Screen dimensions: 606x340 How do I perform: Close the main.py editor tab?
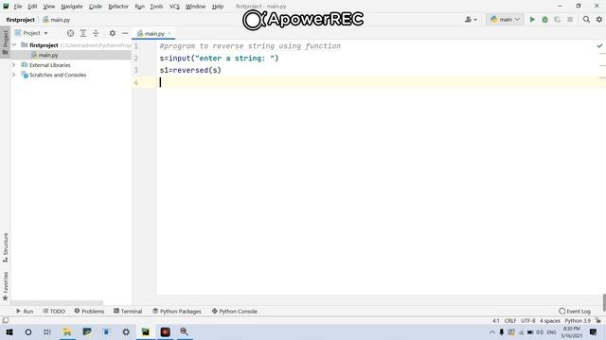169,34
